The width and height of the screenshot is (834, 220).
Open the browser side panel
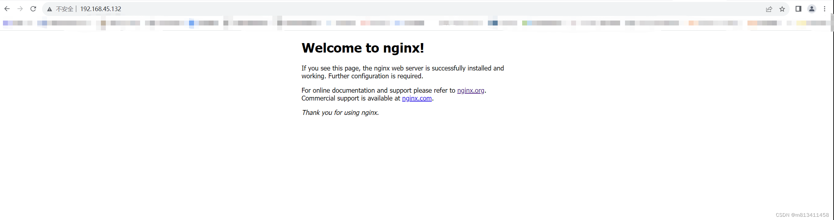(798, 9)
